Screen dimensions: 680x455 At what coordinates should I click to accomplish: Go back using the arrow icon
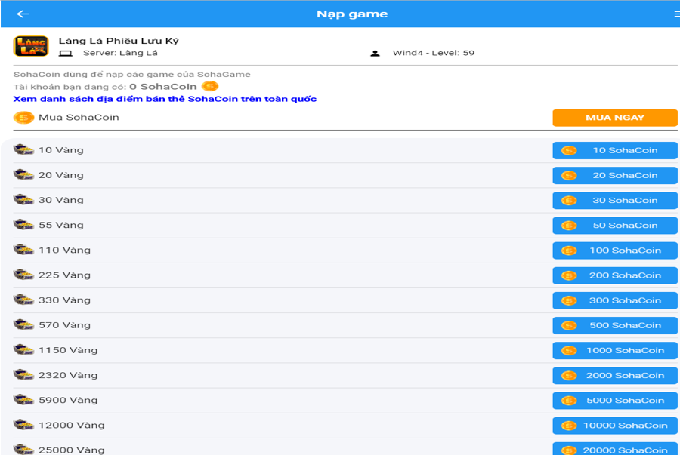point(23,14)
